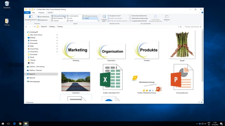Select the Organisation image thumbnail
The width and height of the screenshot is (225, 126).
point(111,51)
